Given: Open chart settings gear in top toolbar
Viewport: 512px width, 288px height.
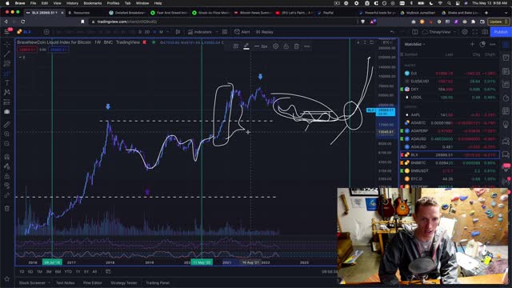Looking at the screenshot, I should click(x=464, y=32).
